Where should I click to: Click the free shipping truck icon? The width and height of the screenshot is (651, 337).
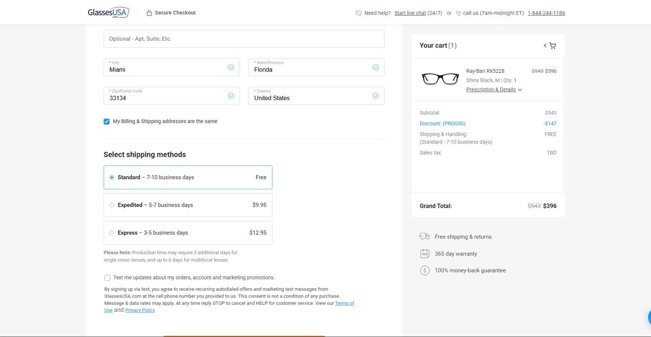424,237
